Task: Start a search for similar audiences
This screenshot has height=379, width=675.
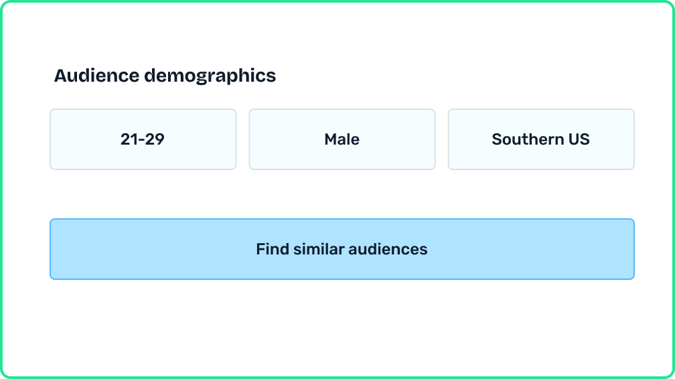Action: [342, 249]
